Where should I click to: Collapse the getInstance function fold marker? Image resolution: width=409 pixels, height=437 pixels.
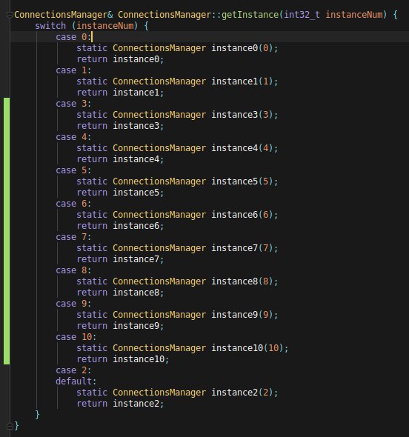[9, 15]
